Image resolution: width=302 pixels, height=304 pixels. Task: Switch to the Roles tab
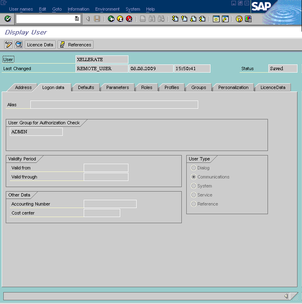tap(146, 87)
